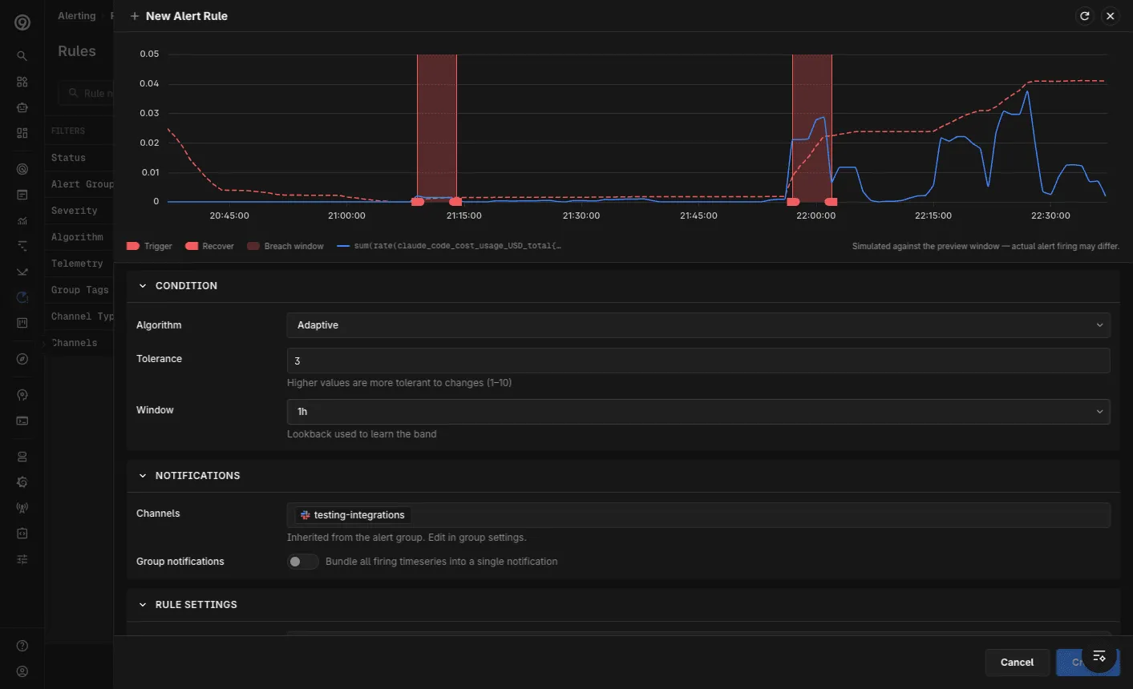Click the search icon in left sidebar
The width and height of the screenshot is (1133, 689).
22,56
